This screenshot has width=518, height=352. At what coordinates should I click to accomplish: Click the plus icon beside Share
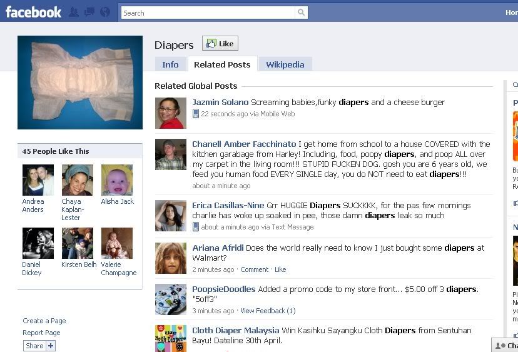pyautogui.click(x=51, y=346)
